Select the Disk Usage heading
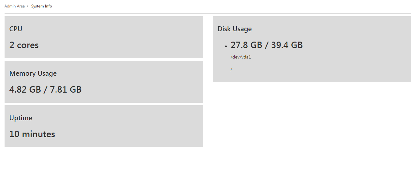Image resolution: width=420 pixels, height=169 pixels. coord(235,29)
